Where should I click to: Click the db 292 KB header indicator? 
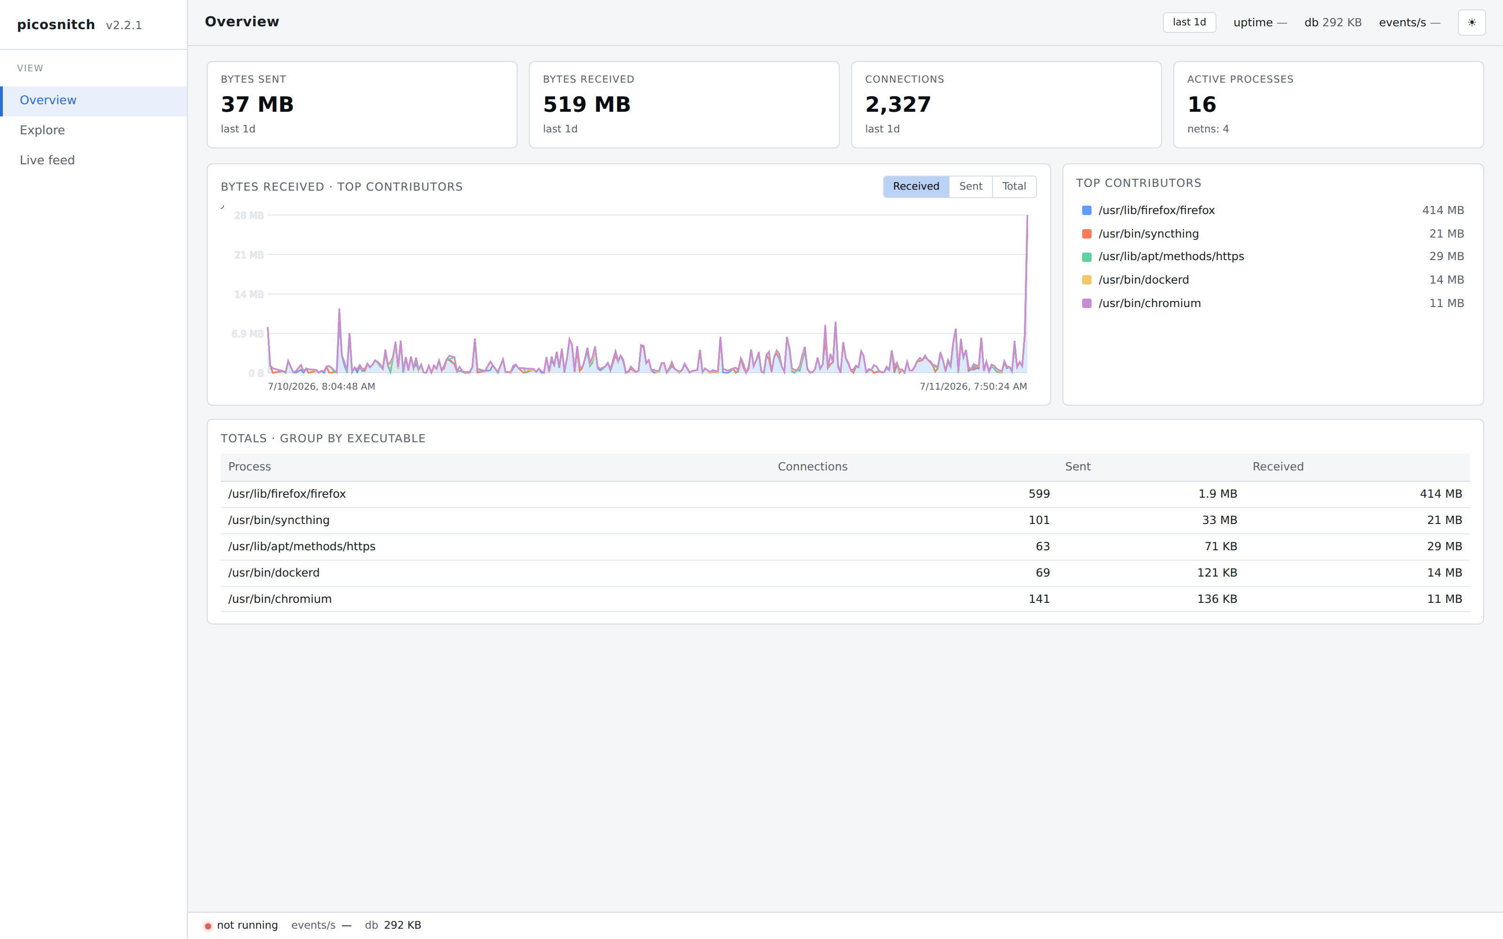pyautogui.click(x=1333, y=23)
